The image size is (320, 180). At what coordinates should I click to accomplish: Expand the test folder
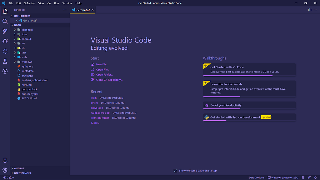[15, 52]
